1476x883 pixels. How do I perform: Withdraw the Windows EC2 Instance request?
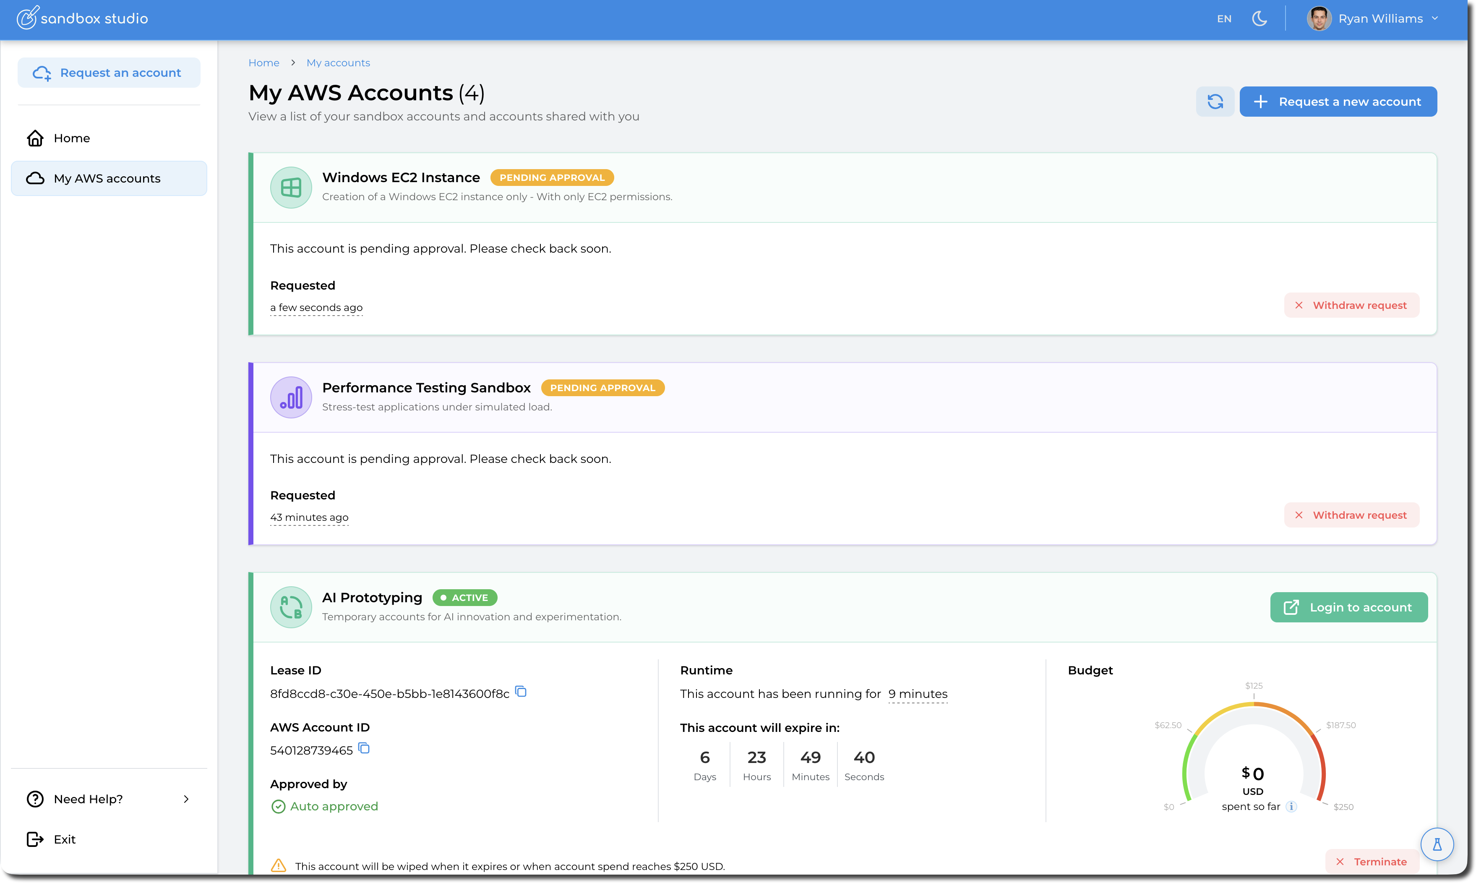coord(1351,305)
